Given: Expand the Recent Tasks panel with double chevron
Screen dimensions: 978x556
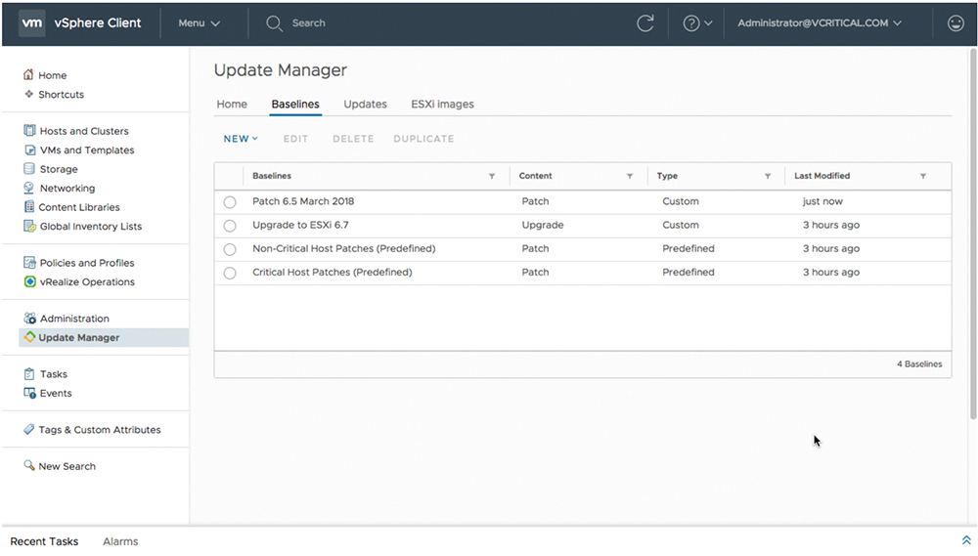Looking at the screenshot, I should coord(966,540).
